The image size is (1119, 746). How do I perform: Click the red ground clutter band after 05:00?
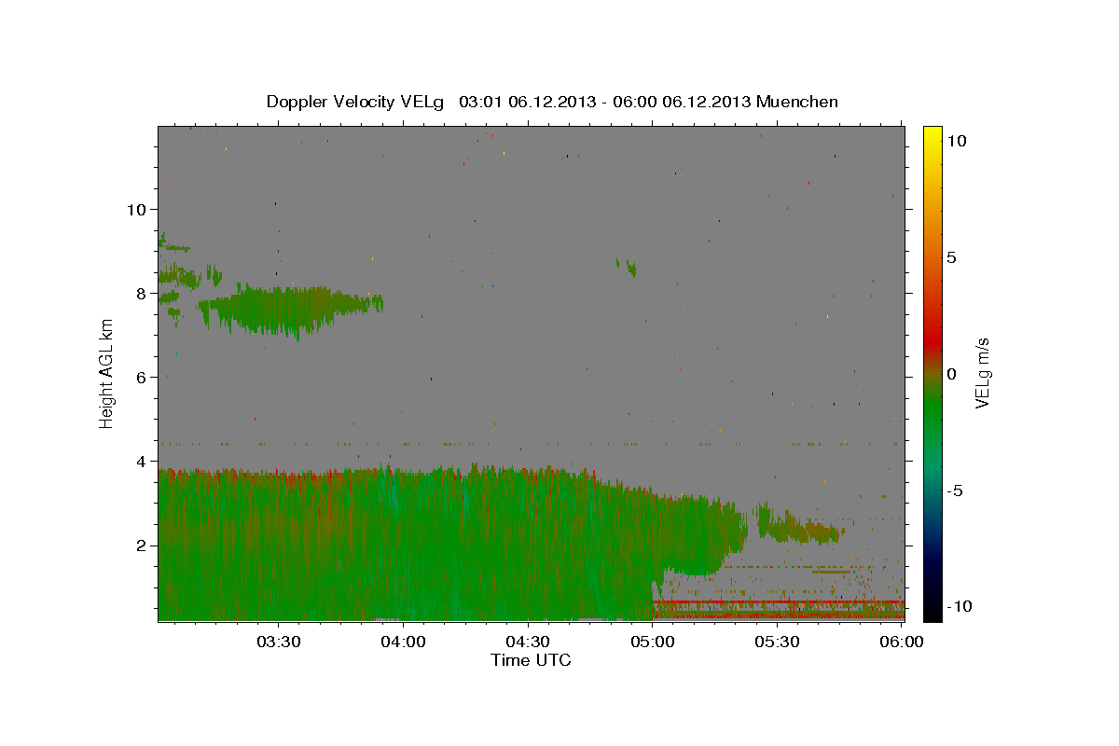point(778,609)
